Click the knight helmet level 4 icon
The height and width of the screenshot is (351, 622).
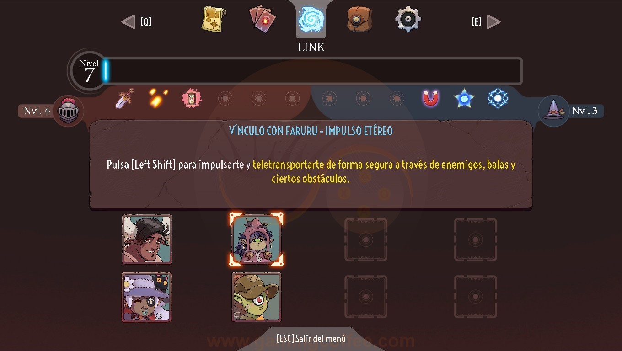pyautogui.click(x=68, y=111)
